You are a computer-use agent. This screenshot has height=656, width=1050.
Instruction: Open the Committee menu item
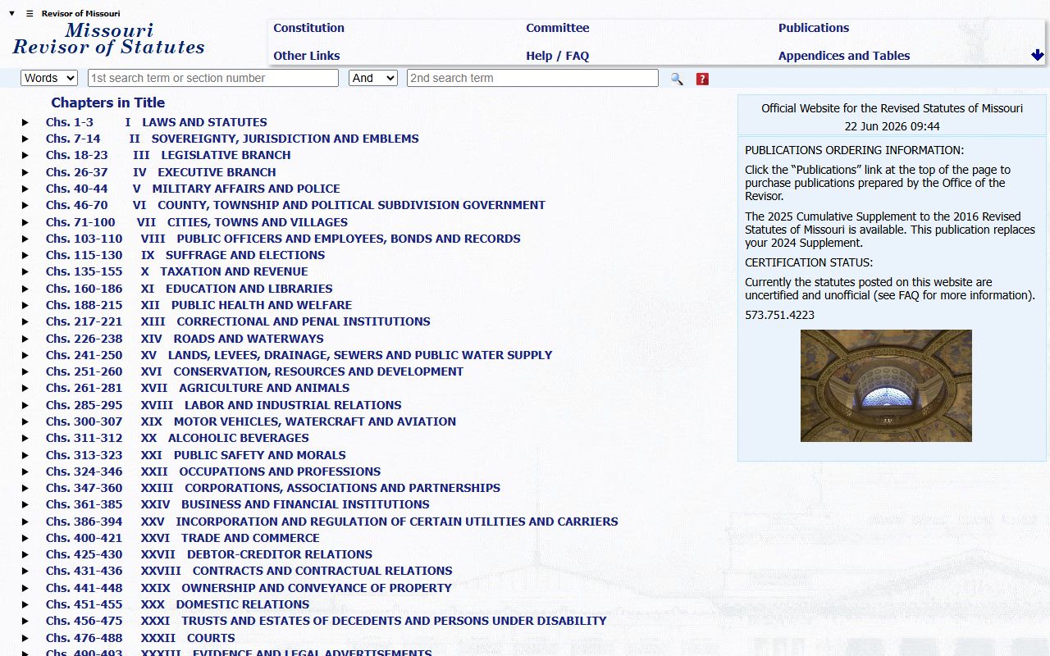point(558,28)
